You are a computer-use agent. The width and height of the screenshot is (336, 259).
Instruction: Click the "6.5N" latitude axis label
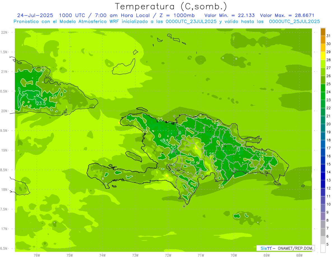4,248
